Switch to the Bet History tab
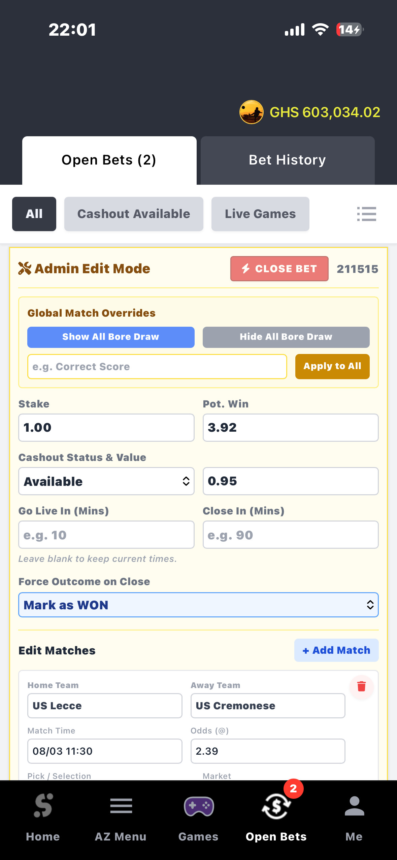The height and width of the screenshot is (860, 397). 288,160
